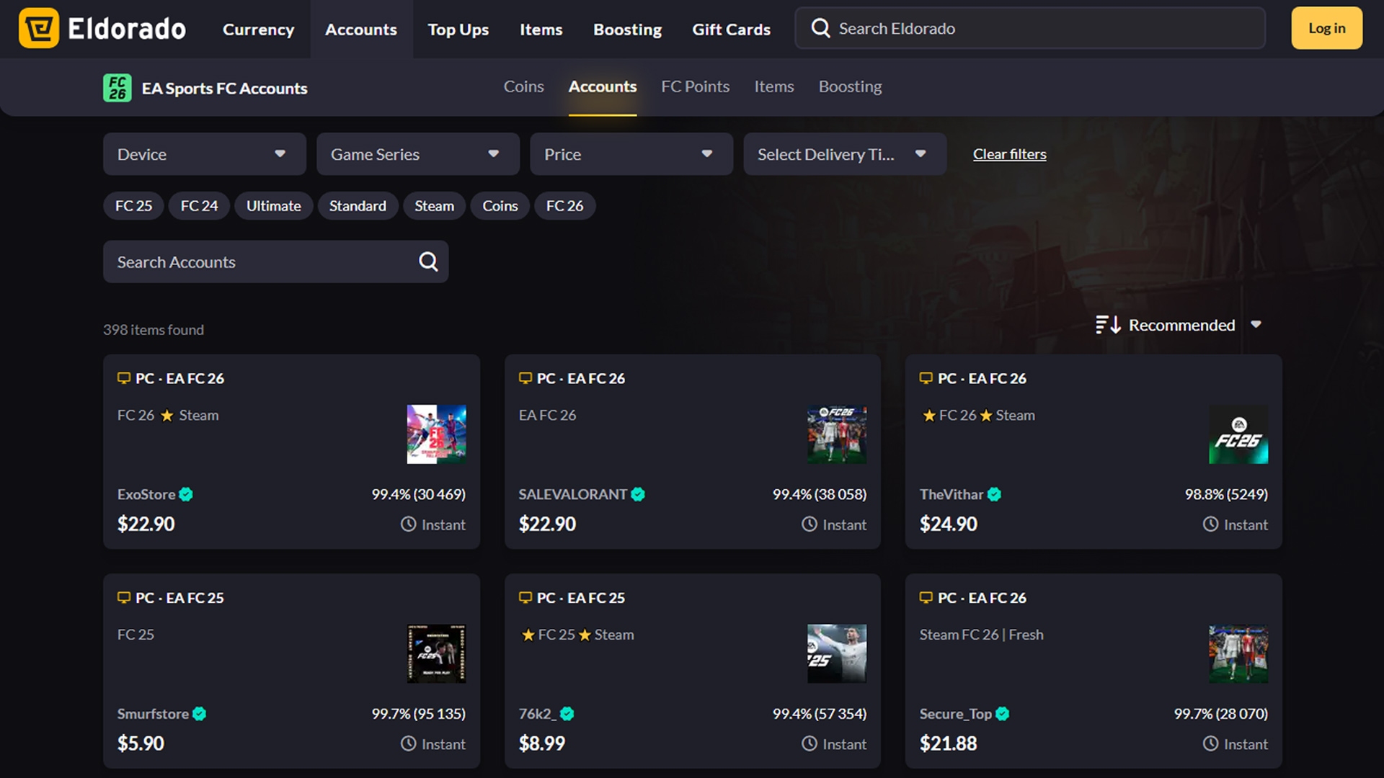Click the sort icon beside Recommended
Screen dimensions: 1384x778
tap(1107, 325)
